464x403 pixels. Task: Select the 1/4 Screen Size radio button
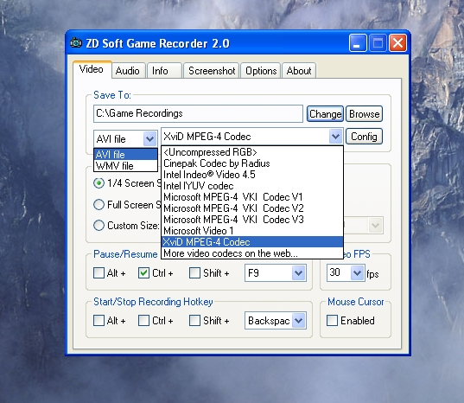[x=99, y=183]
